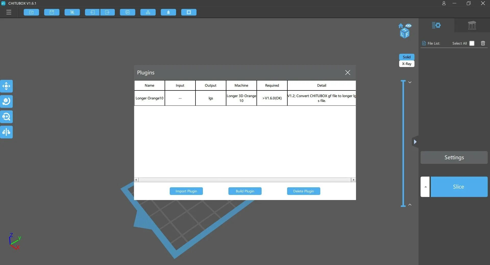Click the up chevron below layer slider
The image size is (490, 265).
tap(410, 205)
